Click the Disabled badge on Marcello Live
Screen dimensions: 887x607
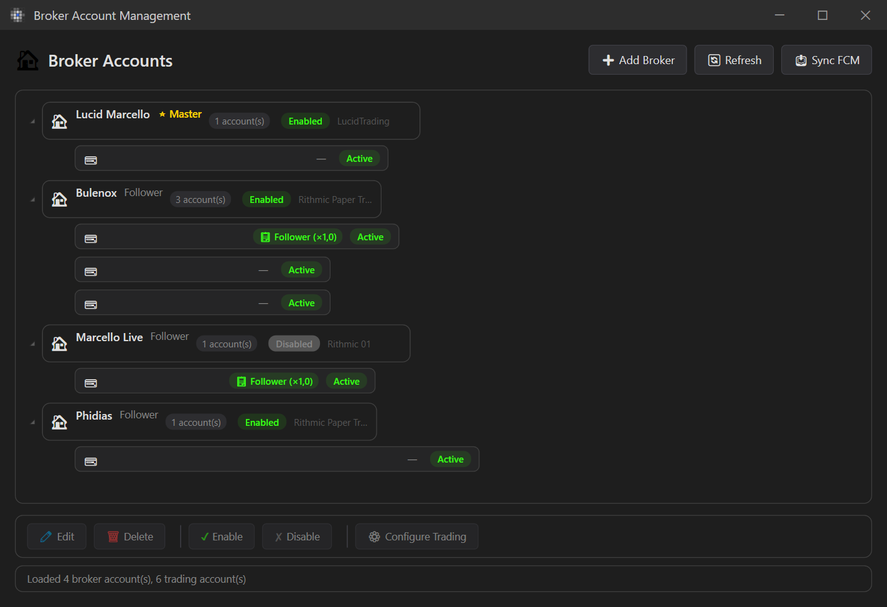294,344
